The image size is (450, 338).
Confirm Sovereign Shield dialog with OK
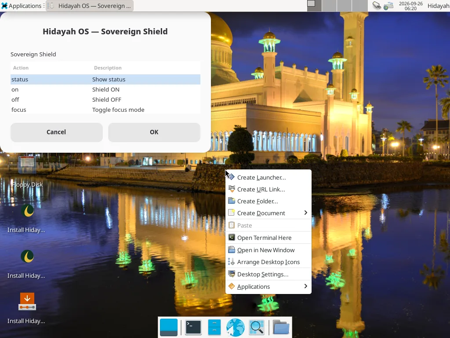[x=154, y=132]
